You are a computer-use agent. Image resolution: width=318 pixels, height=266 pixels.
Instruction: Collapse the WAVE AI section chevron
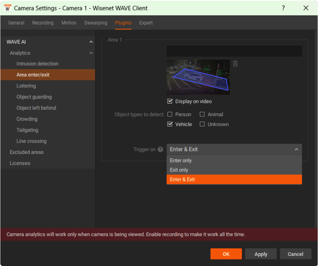point(91,42)
